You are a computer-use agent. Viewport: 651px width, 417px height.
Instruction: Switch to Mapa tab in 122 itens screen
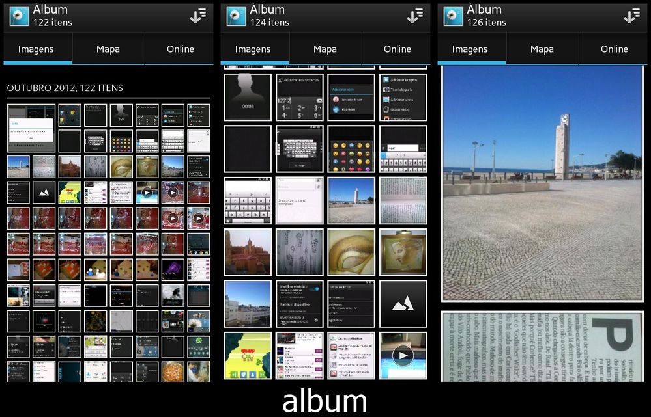click(108, 49)
